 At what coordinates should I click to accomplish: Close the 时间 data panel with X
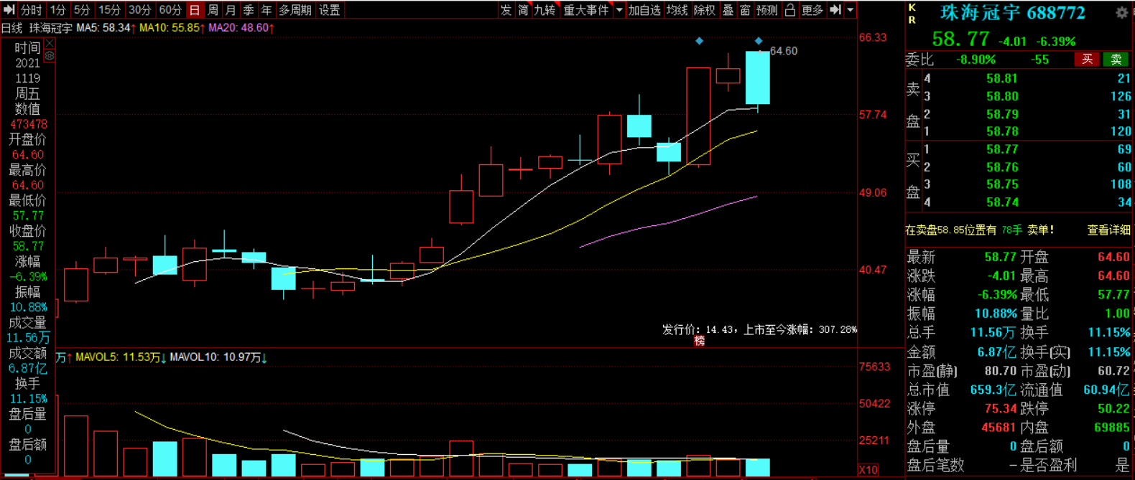click(x=50, y=44)
